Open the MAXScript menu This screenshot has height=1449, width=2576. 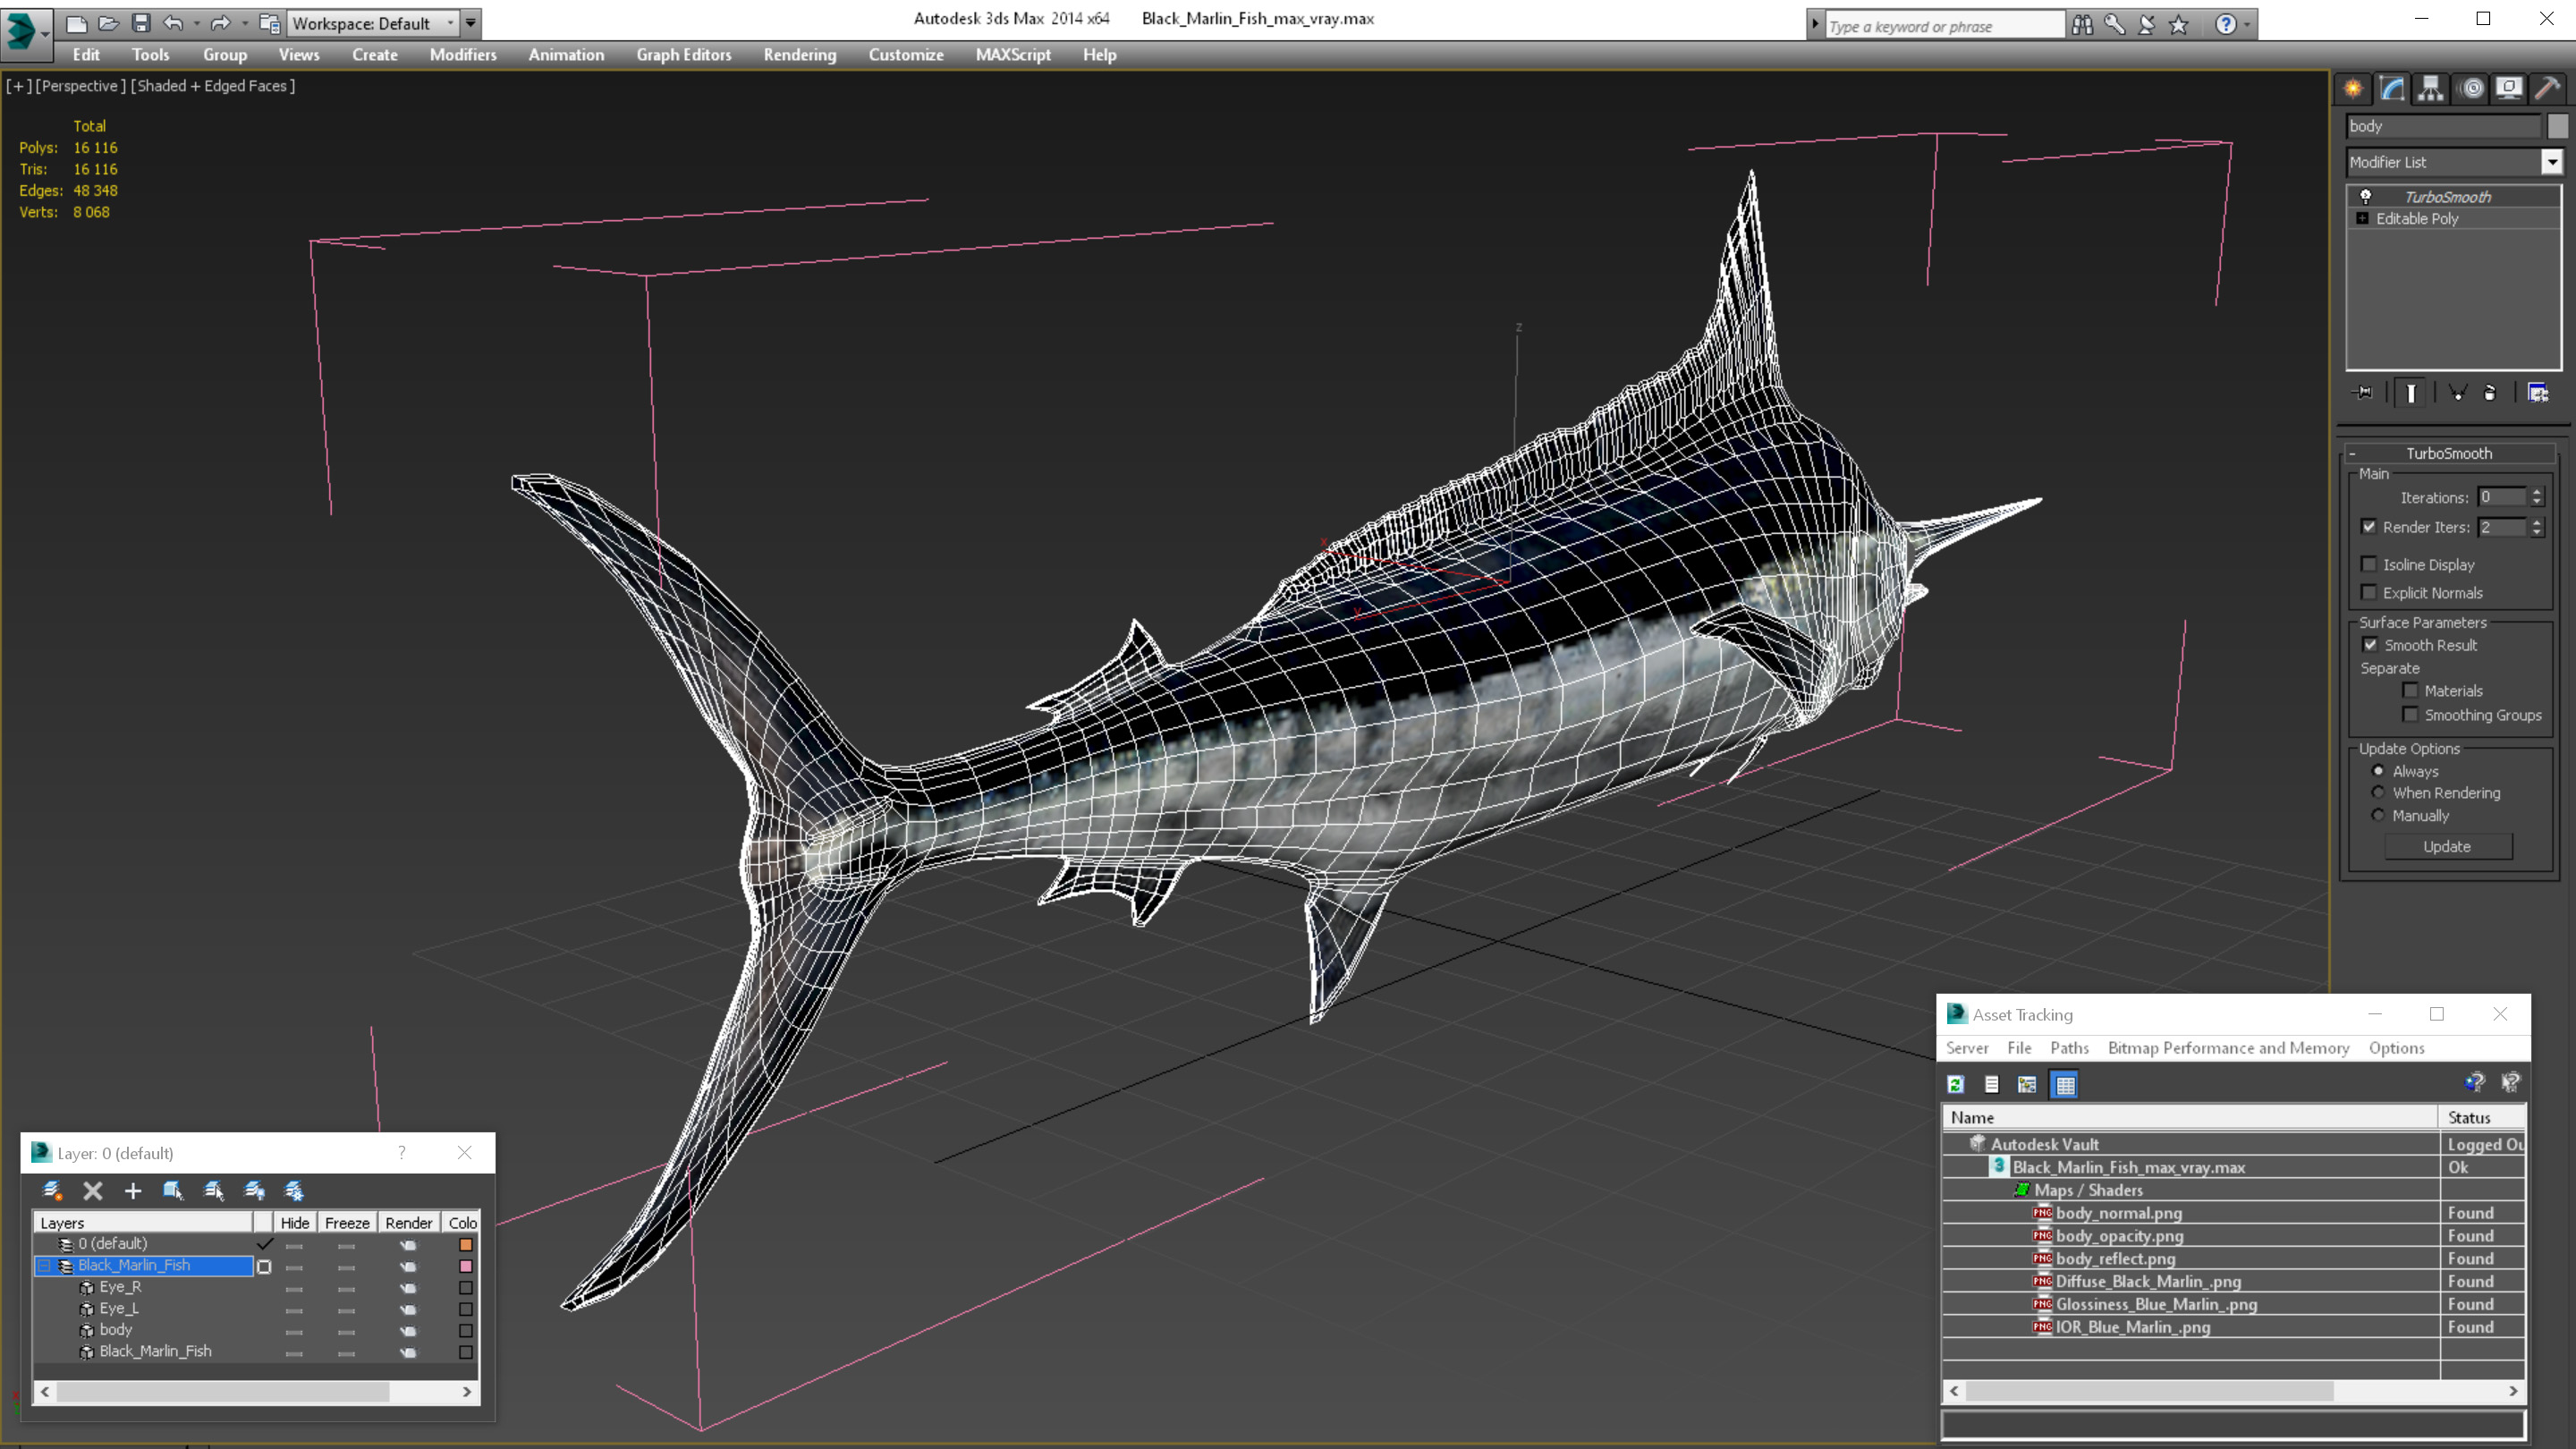click(x=1013, y=55)
